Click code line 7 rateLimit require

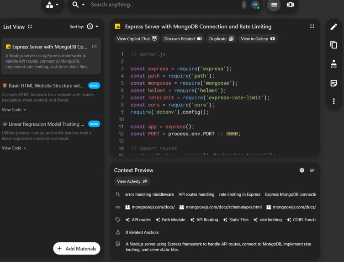click(200, 97)
